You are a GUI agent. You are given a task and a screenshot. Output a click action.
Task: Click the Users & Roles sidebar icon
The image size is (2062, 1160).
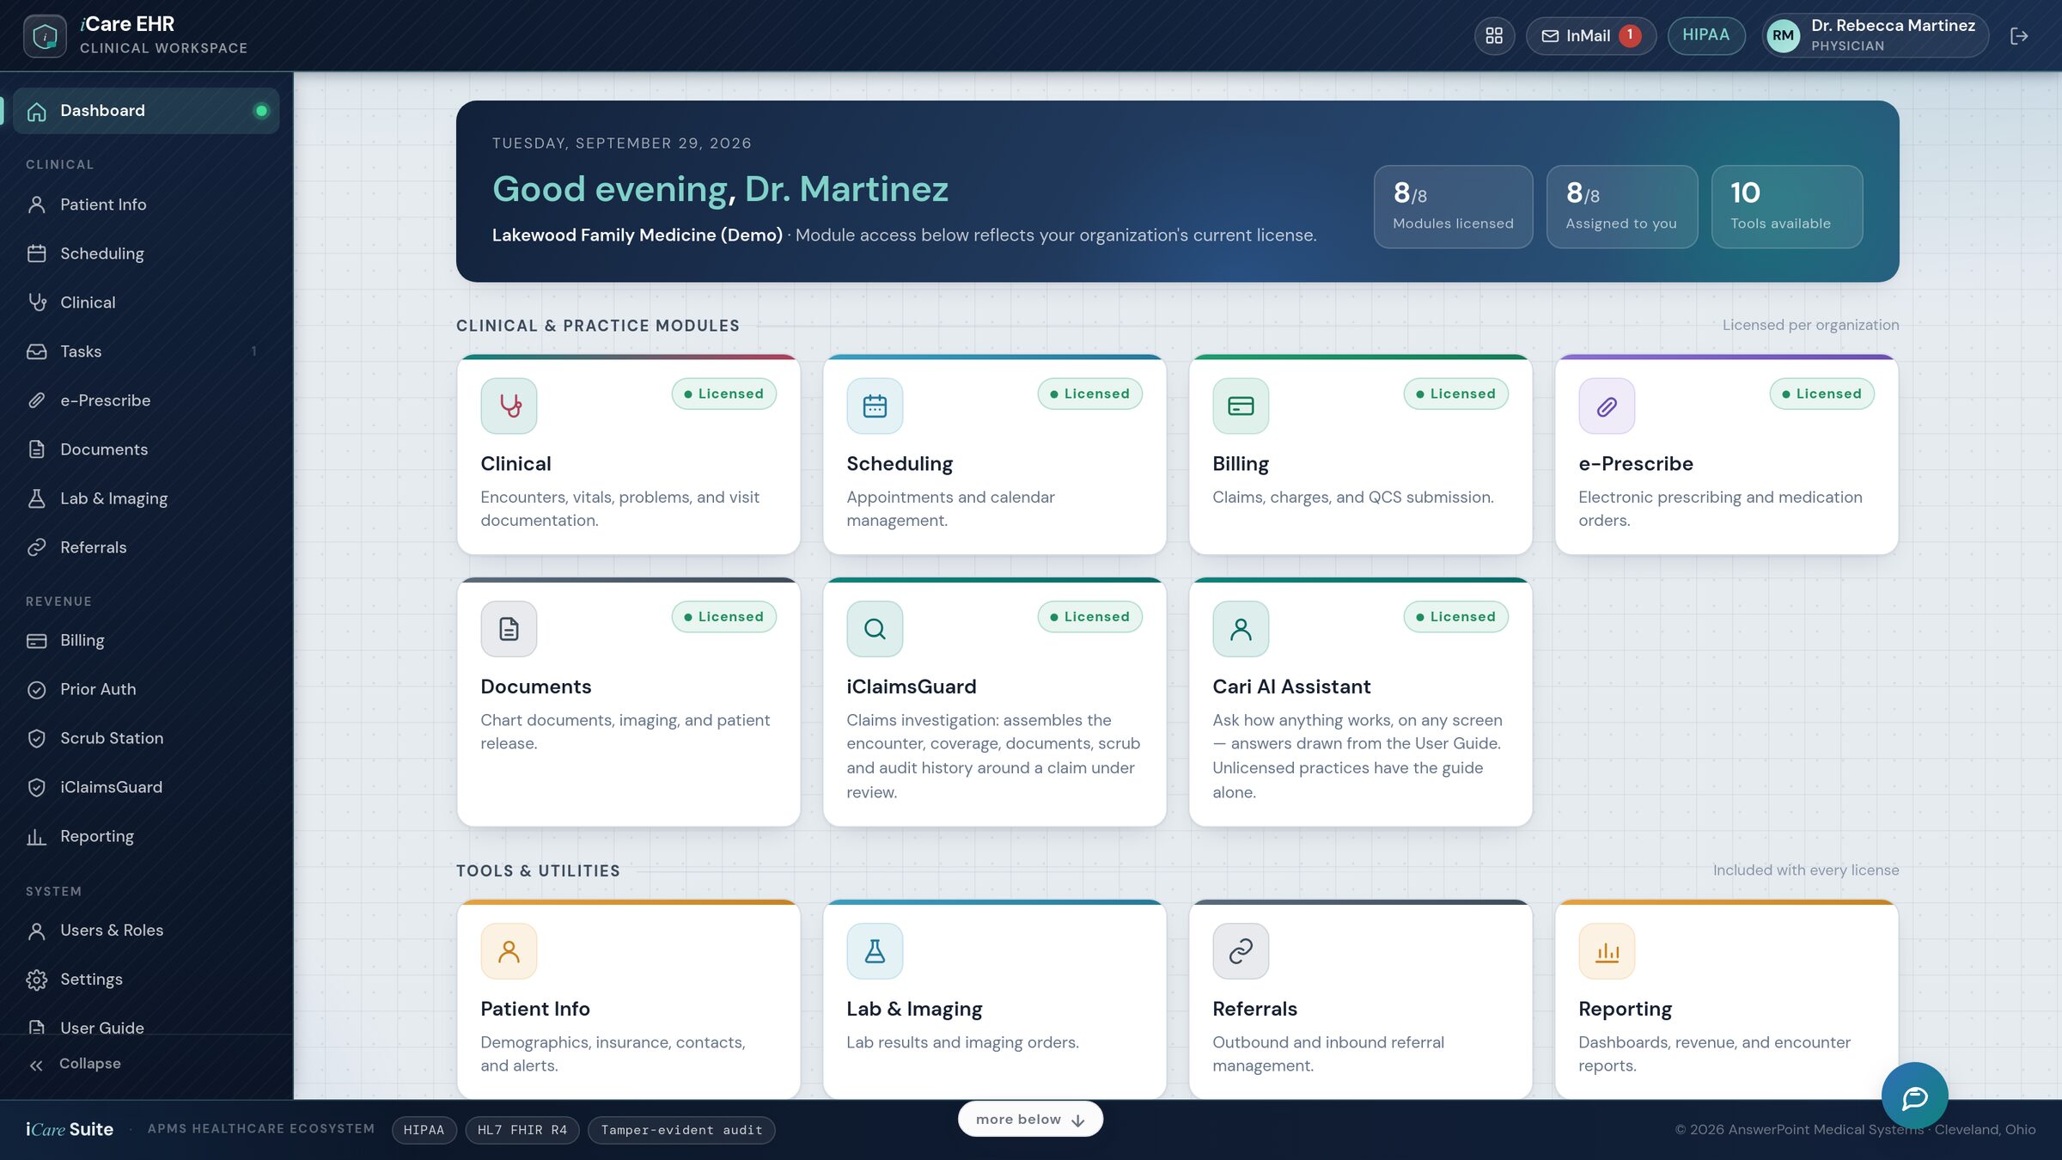click(36, 931)
